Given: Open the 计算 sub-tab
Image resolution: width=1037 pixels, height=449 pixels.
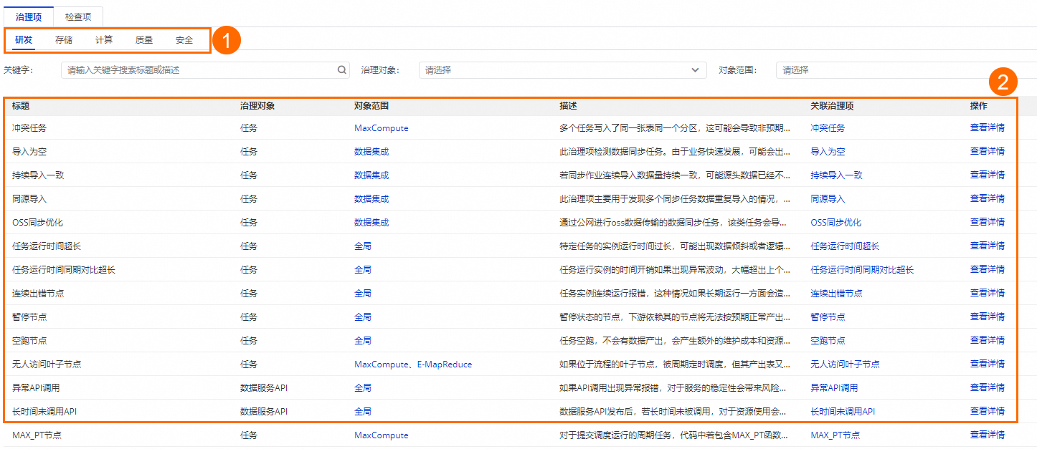Looking at the screenshot, I should coord(104,40).
